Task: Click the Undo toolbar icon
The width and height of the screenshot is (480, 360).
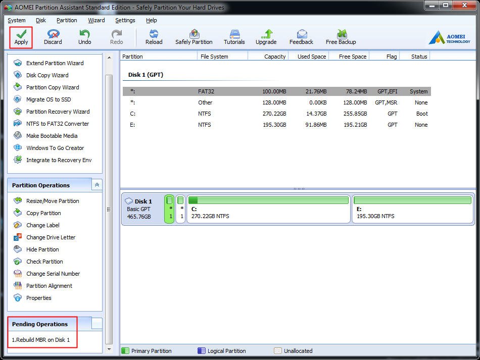Action: tap(84, 37)
